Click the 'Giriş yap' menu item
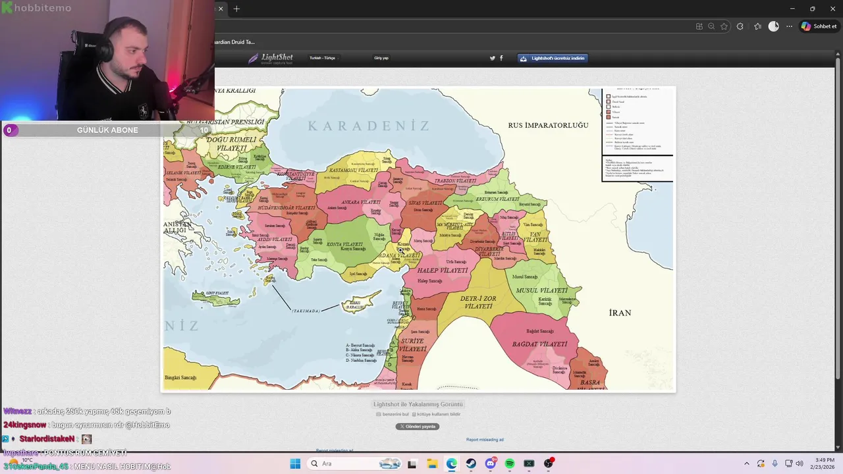 (x=381, y=58)
